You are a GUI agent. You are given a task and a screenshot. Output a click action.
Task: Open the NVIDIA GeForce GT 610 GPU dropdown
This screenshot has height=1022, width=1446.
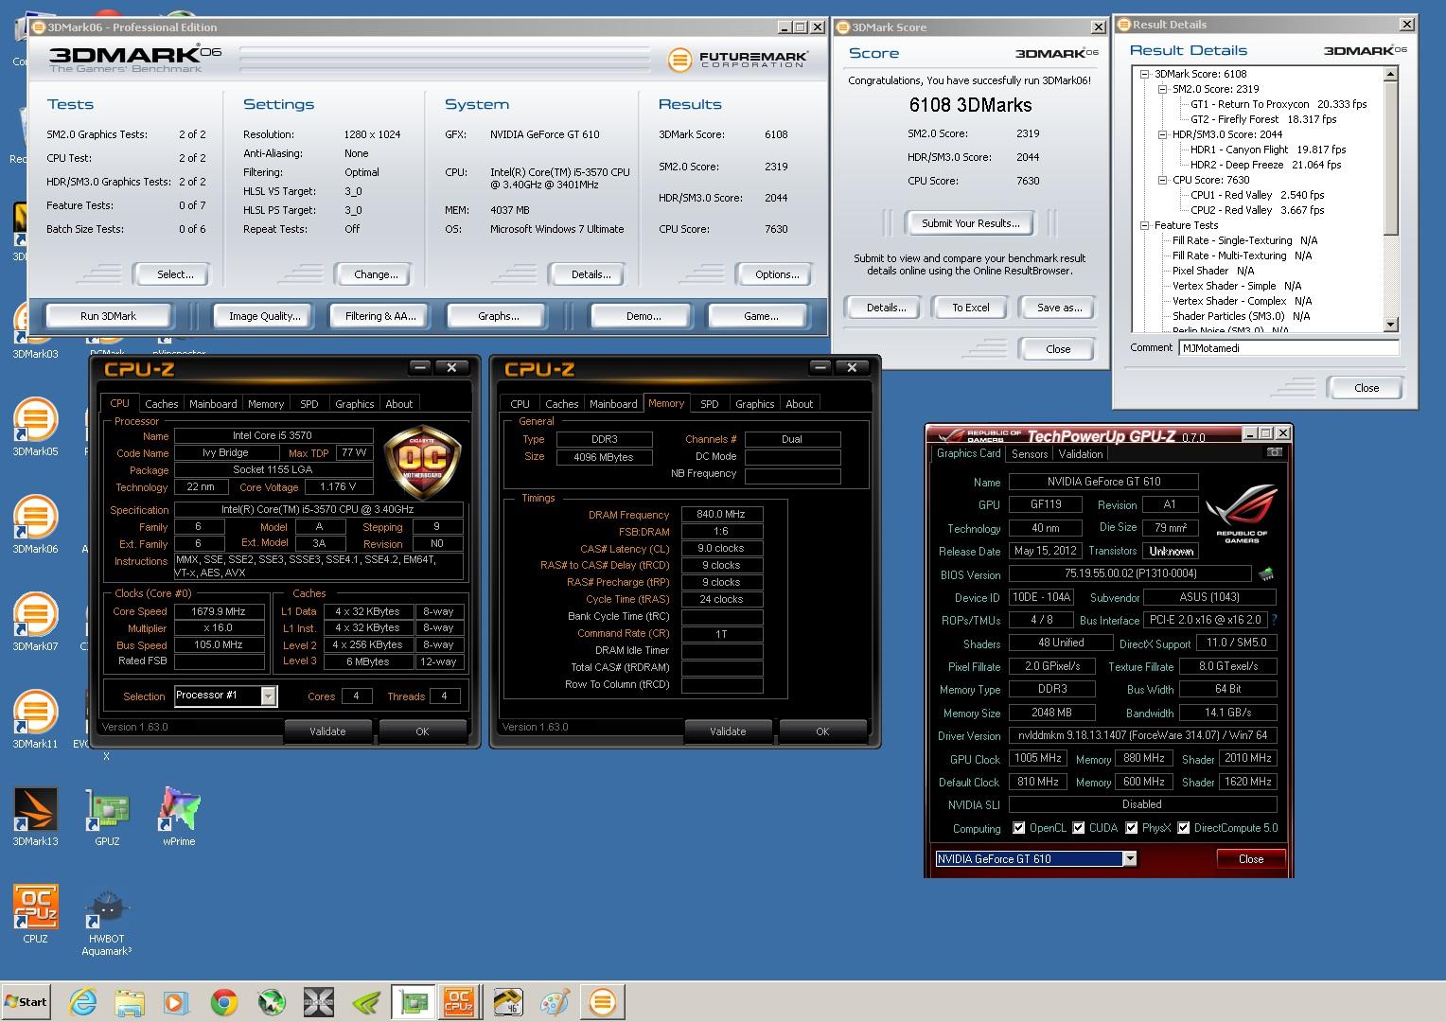point(1129,858)
